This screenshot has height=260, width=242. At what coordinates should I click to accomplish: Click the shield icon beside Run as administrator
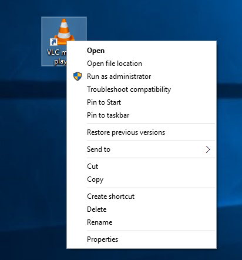[78, 76]
